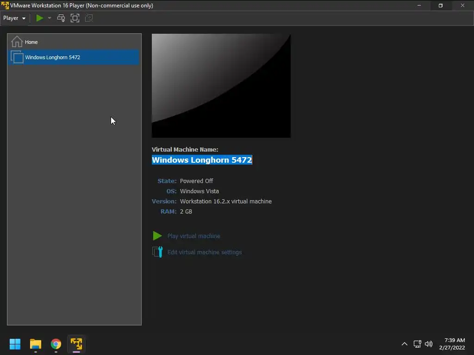Click the VM icon beside Windows Longhorn 5472
This screenshot has height=355, width=474.
17,57
